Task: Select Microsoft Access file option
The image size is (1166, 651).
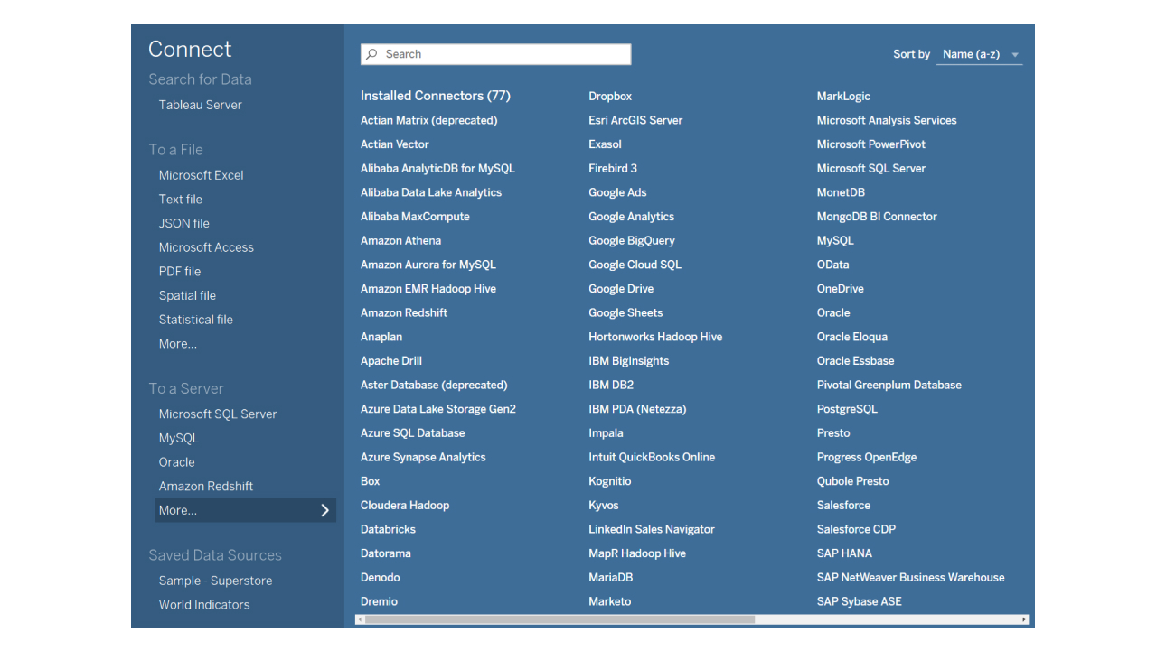Action: [x=206, y=247]
